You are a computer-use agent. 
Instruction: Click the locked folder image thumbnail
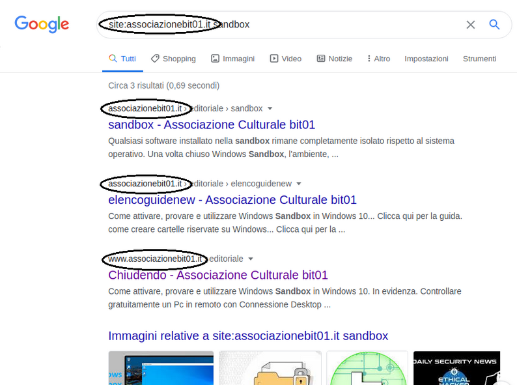[270, 368]
